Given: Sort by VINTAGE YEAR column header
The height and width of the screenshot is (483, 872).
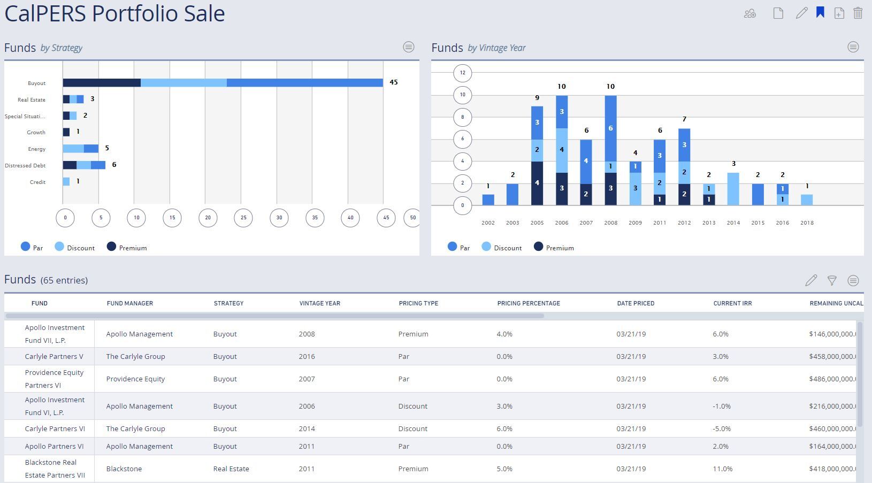Looking at the screenshot, I should tap(320, 303).
